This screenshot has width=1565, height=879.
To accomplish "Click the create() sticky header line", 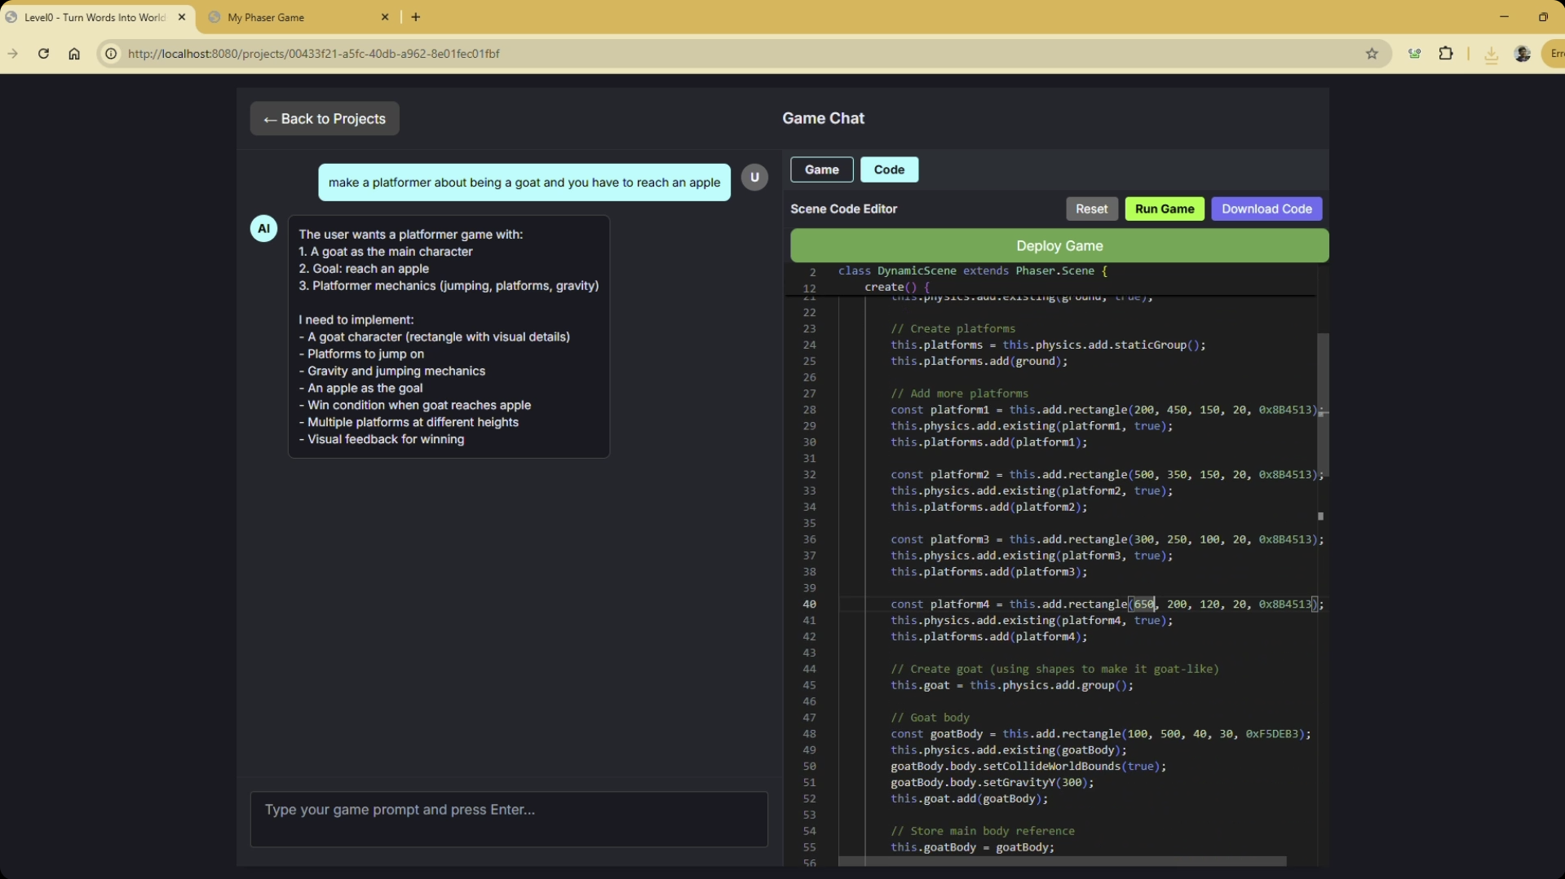I will click(896, 287).
